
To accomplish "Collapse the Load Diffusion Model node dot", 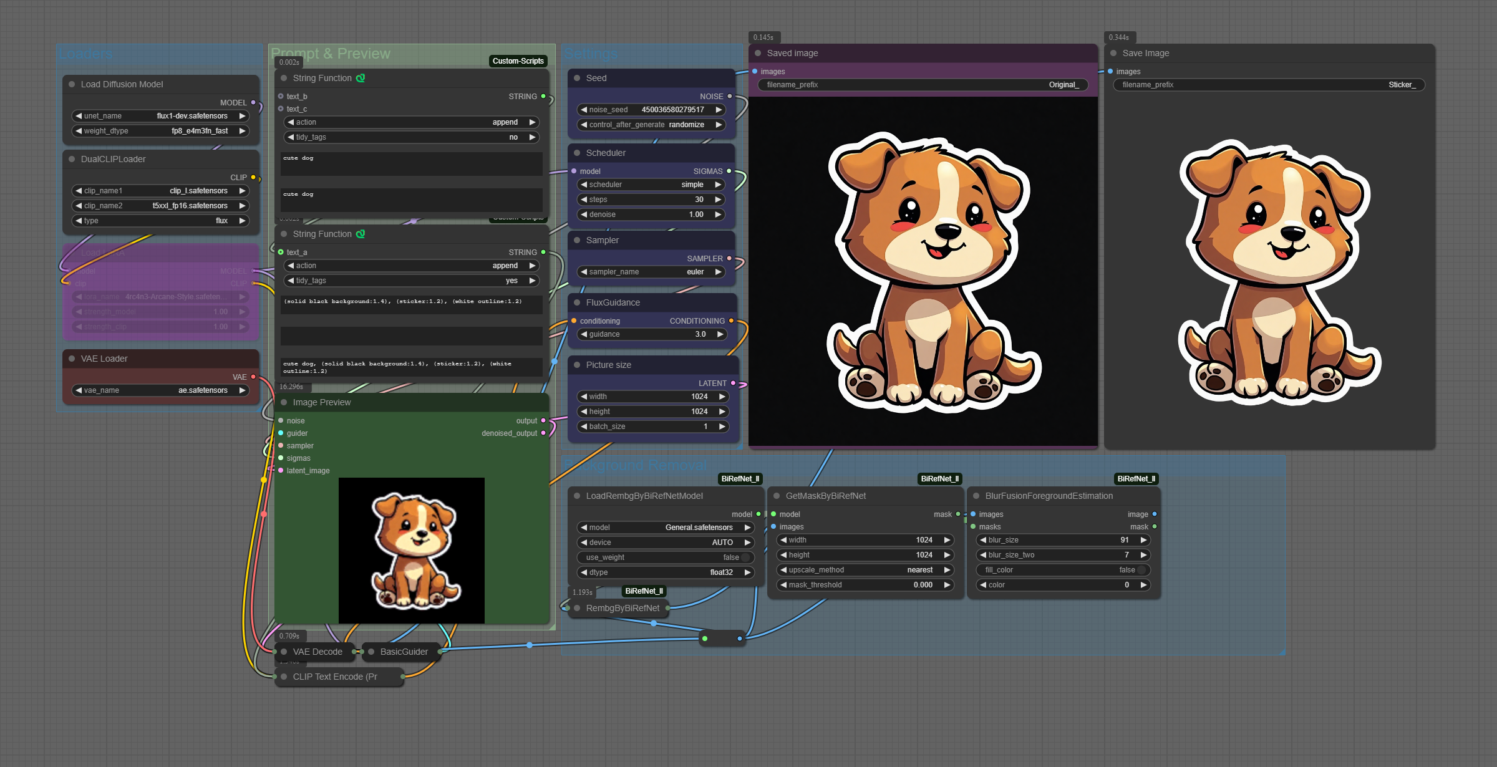I will 72,84.
